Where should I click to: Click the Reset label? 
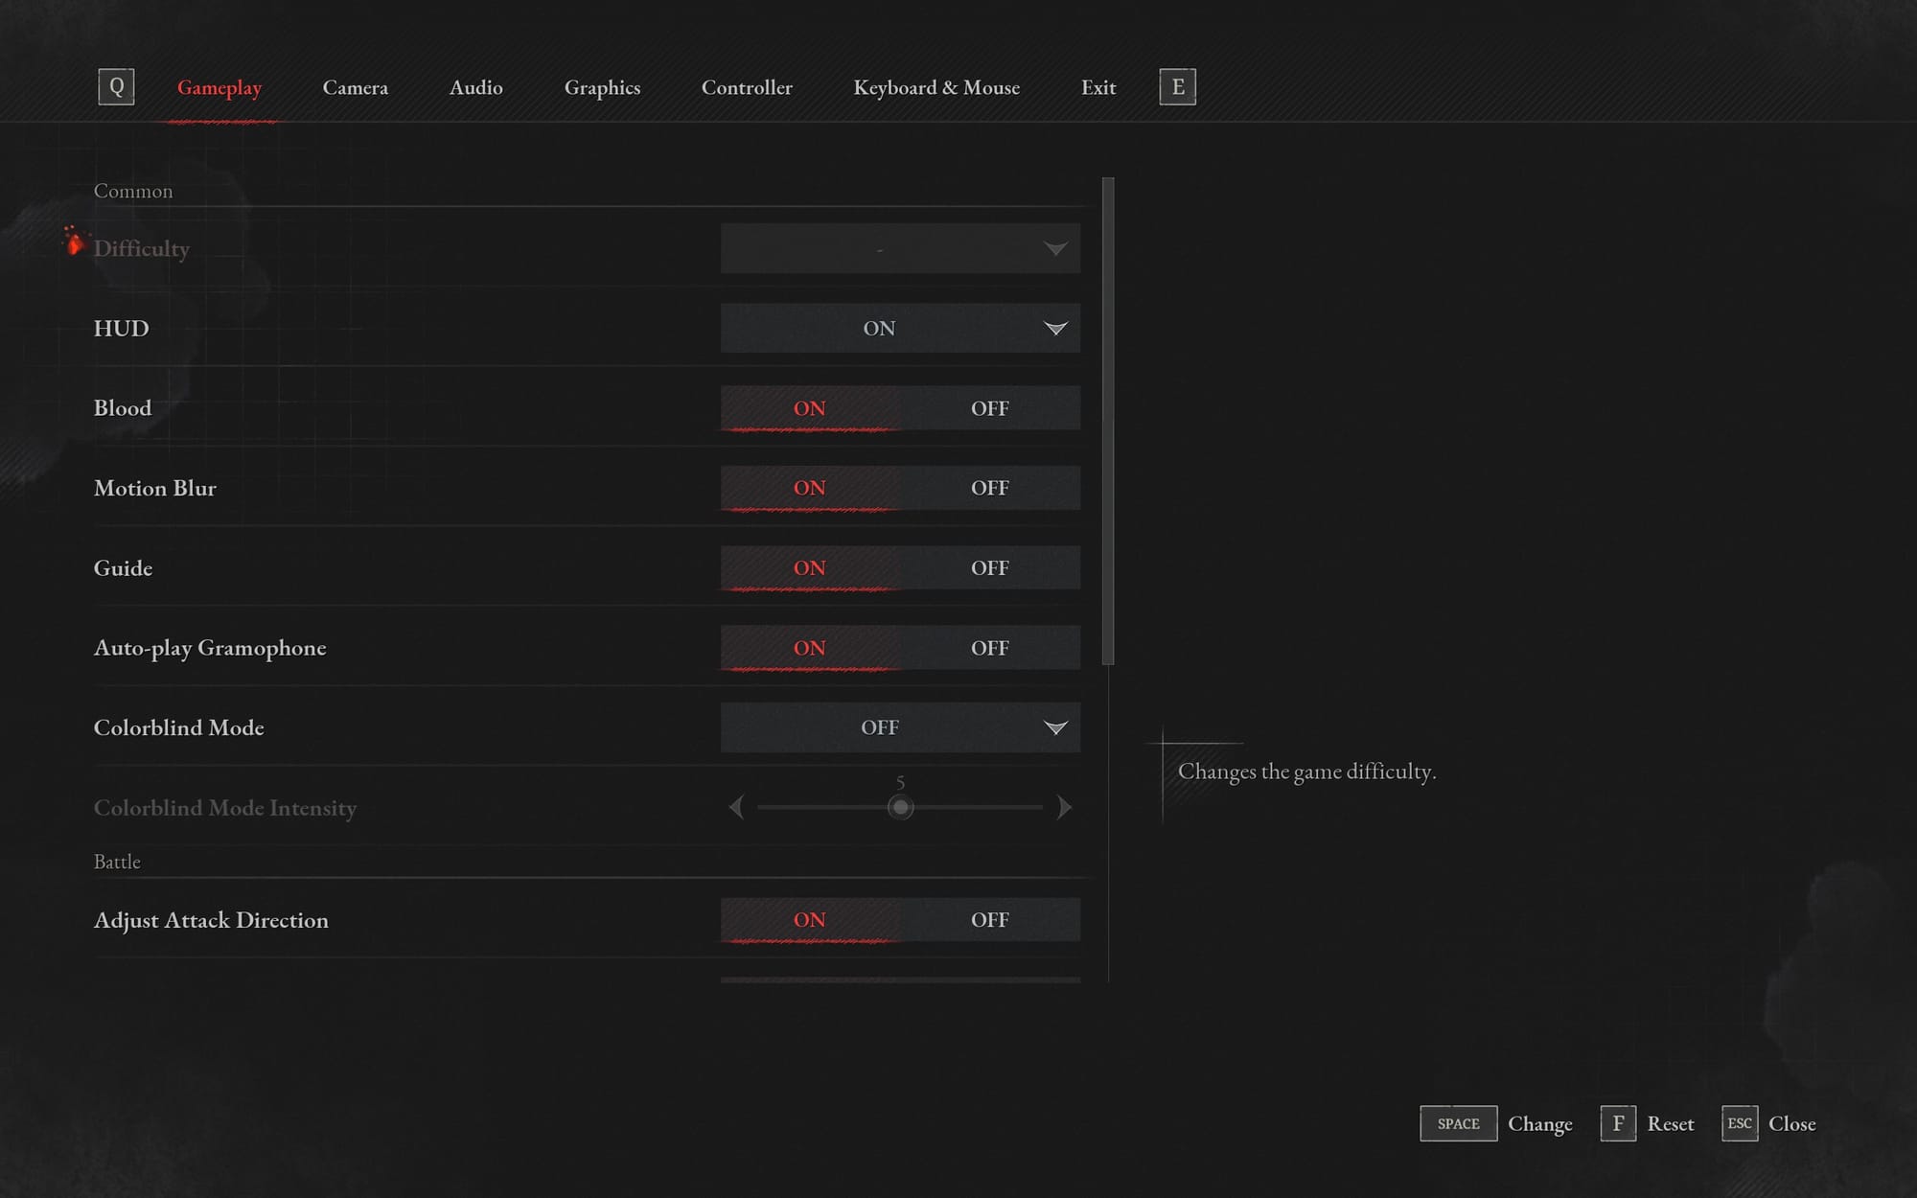pyautogui.click(x=1670, y=1123)
